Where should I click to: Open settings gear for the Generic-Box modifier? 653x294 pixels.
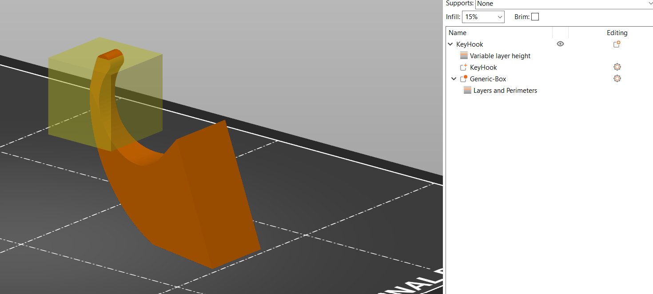pos(617,79)
